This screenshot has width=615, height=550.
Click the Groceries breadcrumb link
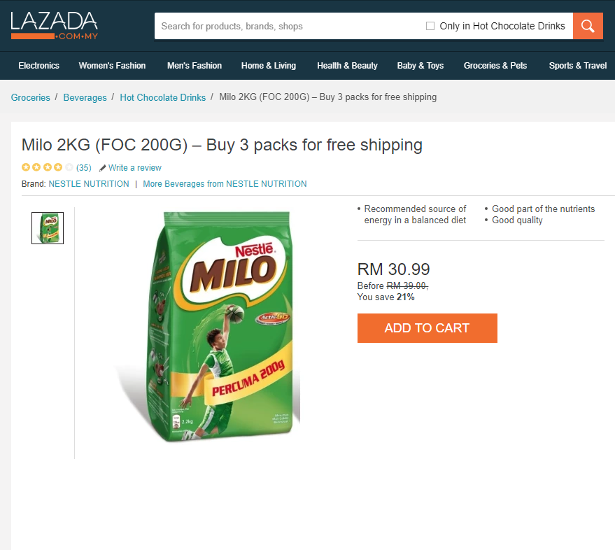point(31,97)
